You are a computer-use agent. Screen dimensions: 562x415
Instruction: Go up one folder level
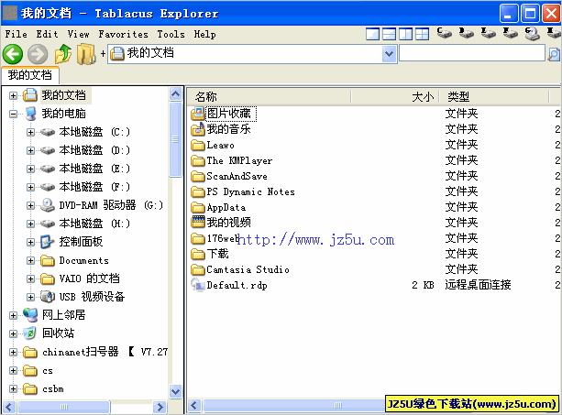63,54
